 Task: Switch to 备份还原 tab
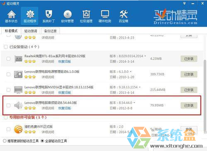[x=50, y=31]
